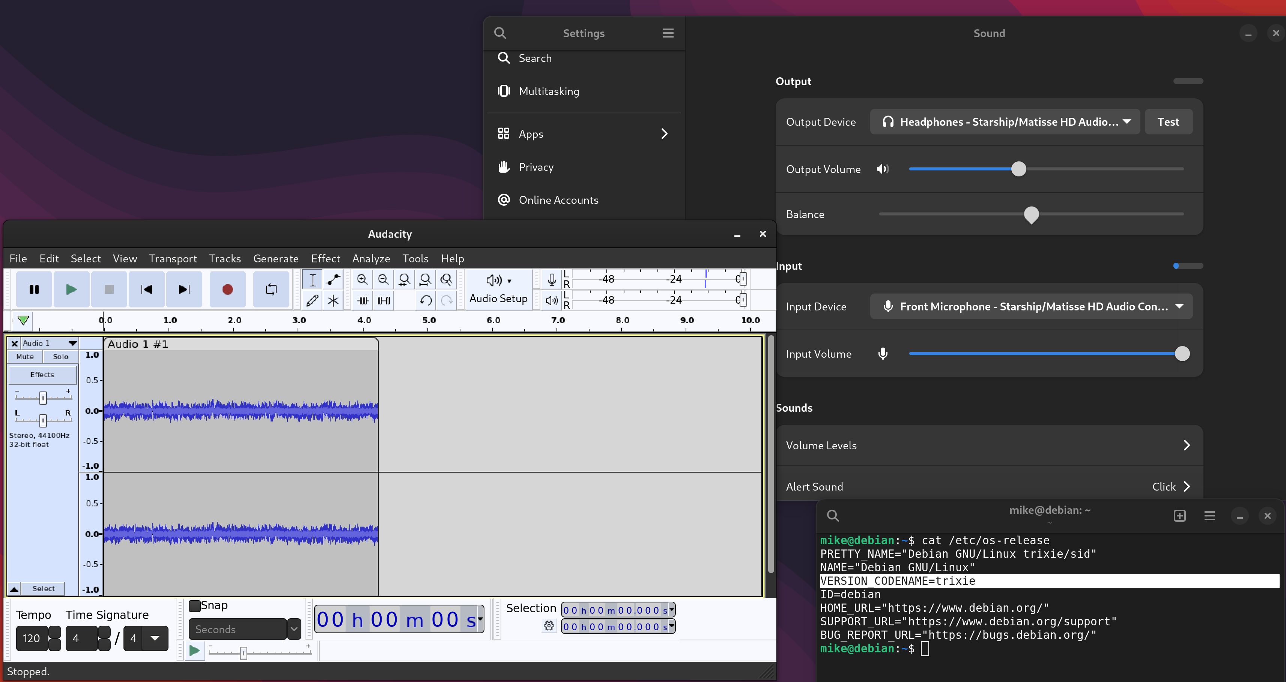This screenshot has width=1286, height=682.
Task: Open the Generate menu
Action: [275, 259]
